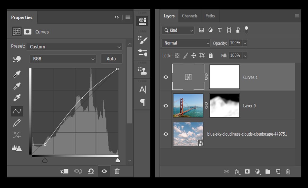Add a layer mask in Layers panel
This screenshot has width=308, height=188.
click(x=247, y=171)
